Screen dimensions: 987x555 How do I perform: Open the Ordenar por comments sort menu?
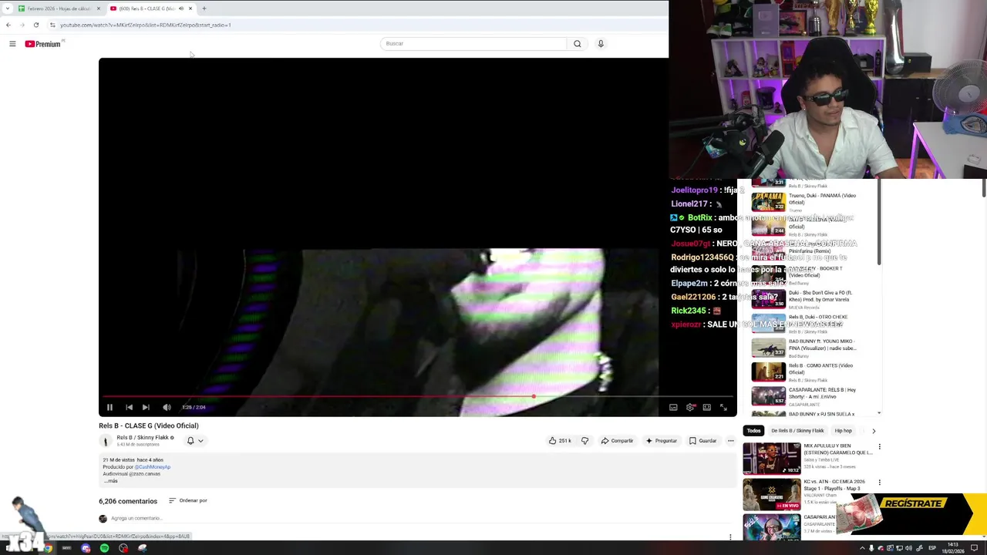187,500
